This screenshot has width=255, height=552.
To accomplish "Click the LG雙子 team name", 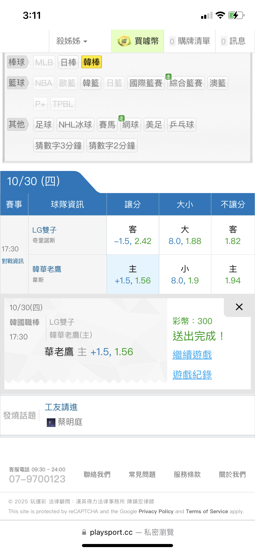I will [x=44, y=230].
